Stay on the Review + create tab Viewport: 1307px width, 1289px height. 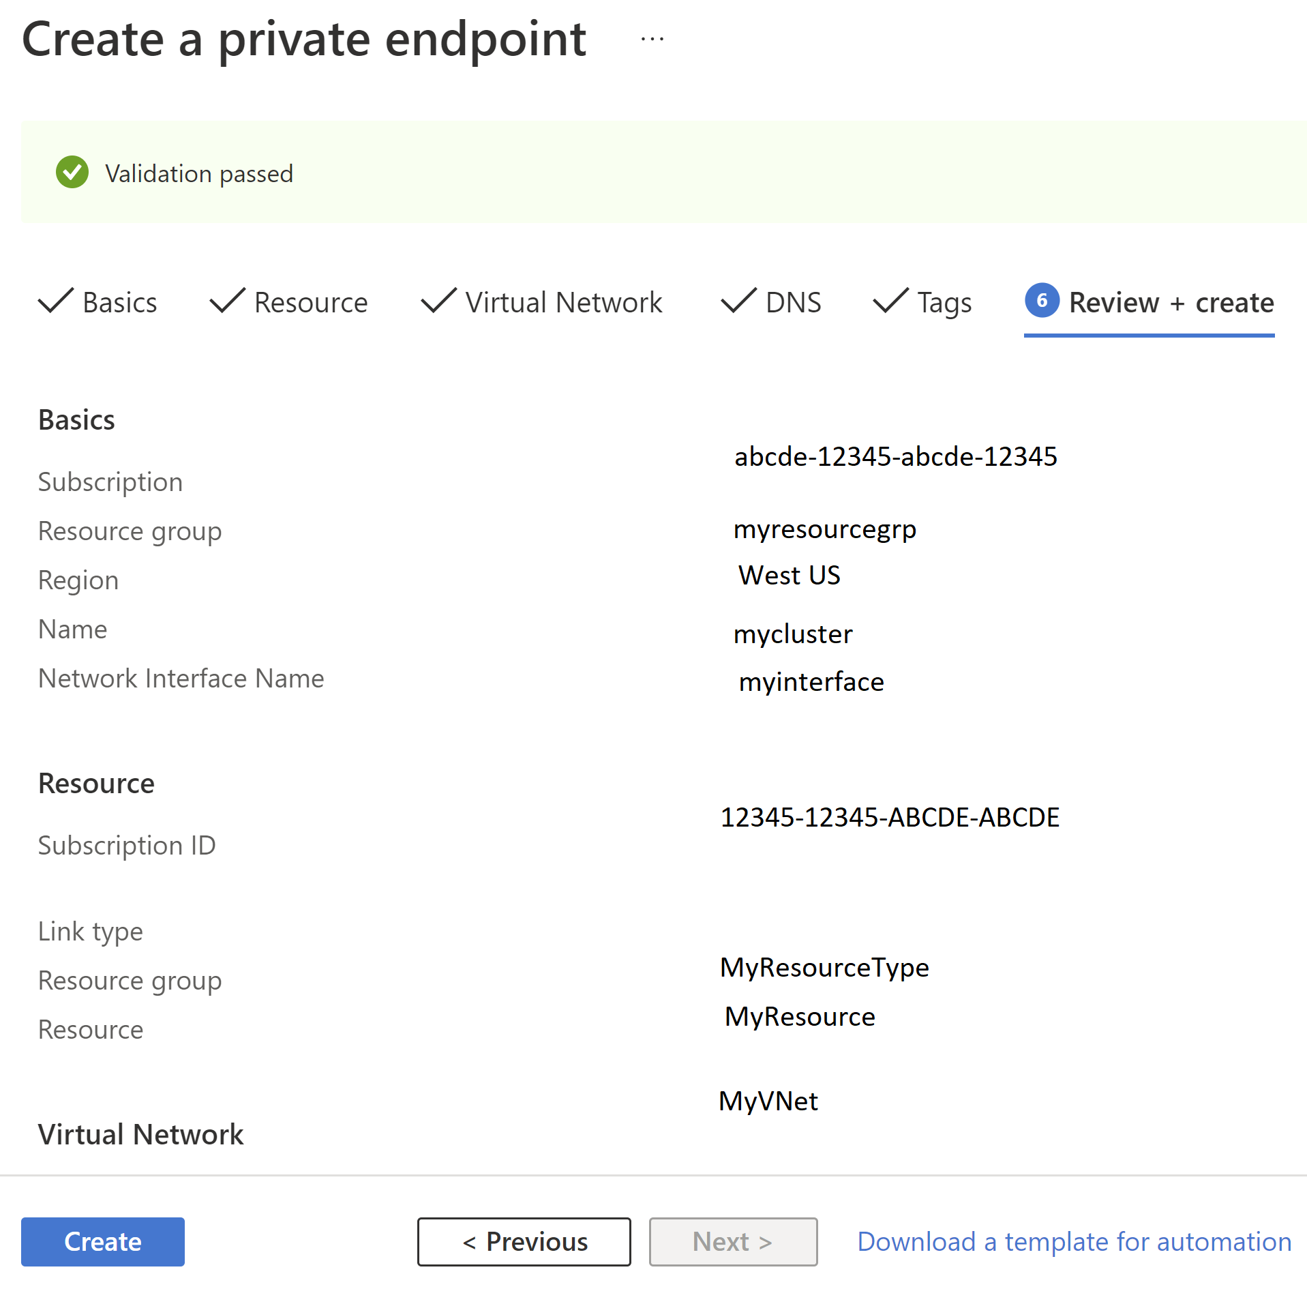coord(1171,302)
